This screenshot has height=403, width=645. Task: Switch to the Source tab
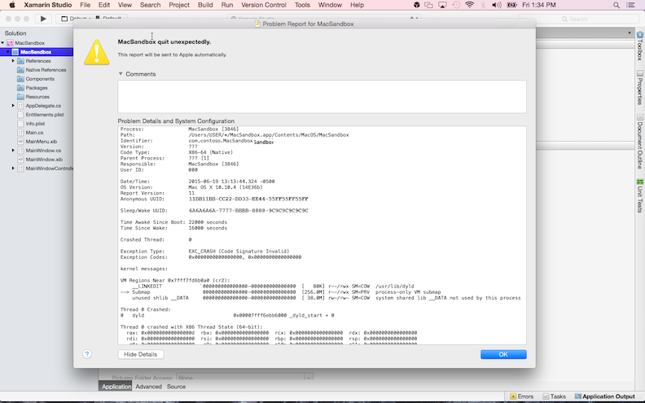[x=176, y=387]
